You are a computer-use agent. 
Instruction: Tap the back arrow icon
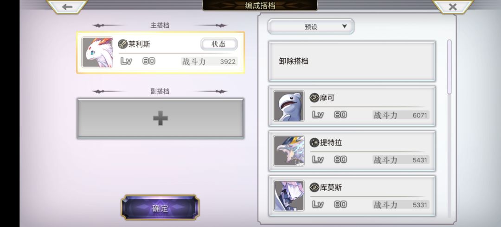tap(67, 6)
